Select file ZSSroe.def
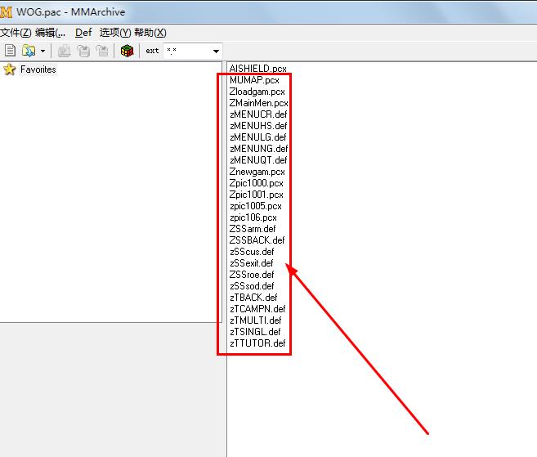 (x=252, y=275)
